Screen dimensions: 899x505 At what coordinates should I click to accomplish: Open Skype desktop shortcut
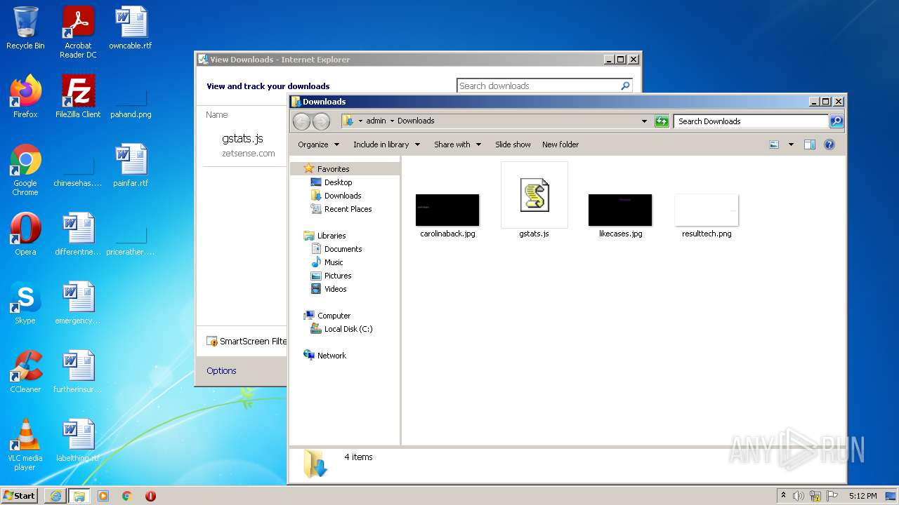pos(25,303)
